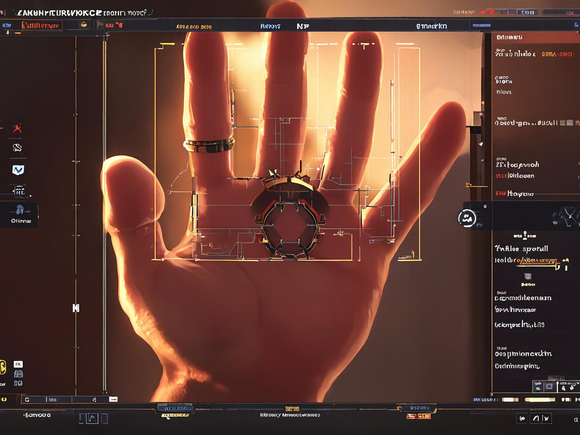Screen dimensions: 580x435
Task: Click the boxed arrow icon in bottom-left bar
Action: tap(92, 418)
